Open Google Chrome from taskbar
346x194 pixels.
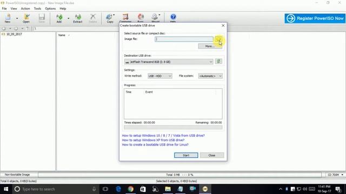point(131,189)
